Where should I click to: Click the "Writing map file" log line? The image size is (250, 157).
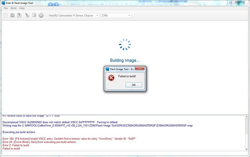click(x=97, y=125)
